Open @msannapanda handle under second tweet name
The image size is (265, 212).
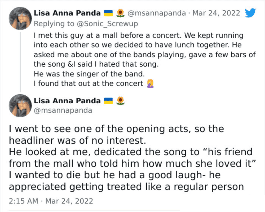point(63,111)
